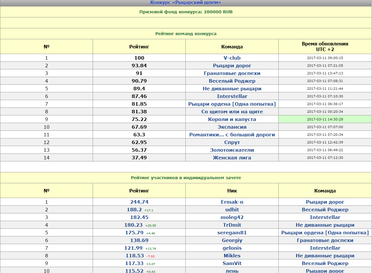The width and height of the screenshot is (372, 273).
Task: Click the udhit nickname
Action: [x=232, y=210]
